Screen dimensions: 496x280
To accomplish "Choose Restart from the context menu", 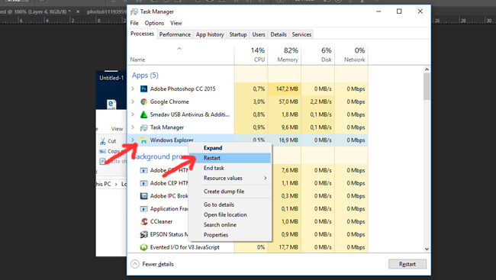I will point(230,158).
